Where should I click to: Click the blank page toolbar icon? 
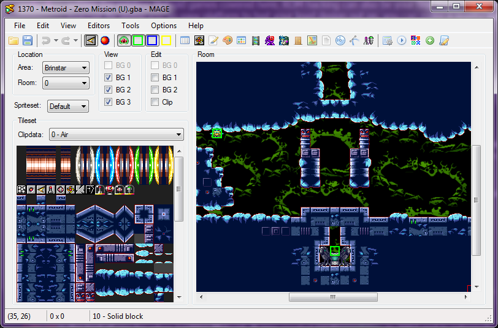[326, 40]
